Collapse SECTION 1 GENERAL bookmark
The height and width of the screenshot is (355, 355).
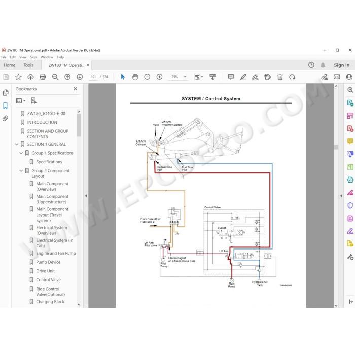point(17,144)
